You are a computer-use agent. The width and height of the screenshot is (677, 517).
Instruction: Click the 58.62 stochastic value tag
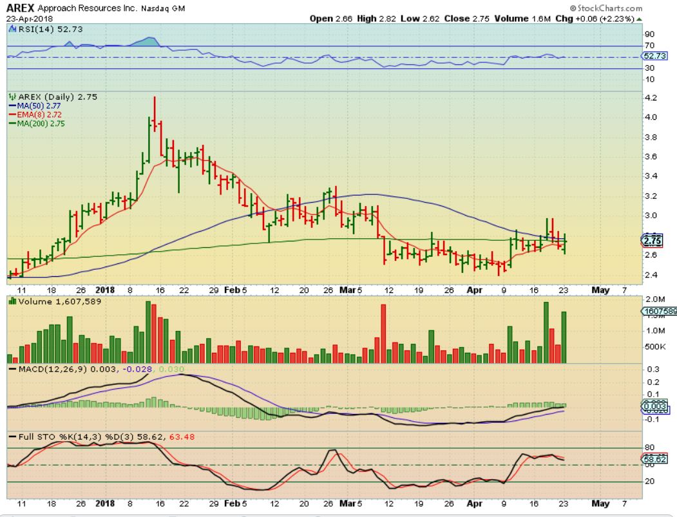pos(654,459)
